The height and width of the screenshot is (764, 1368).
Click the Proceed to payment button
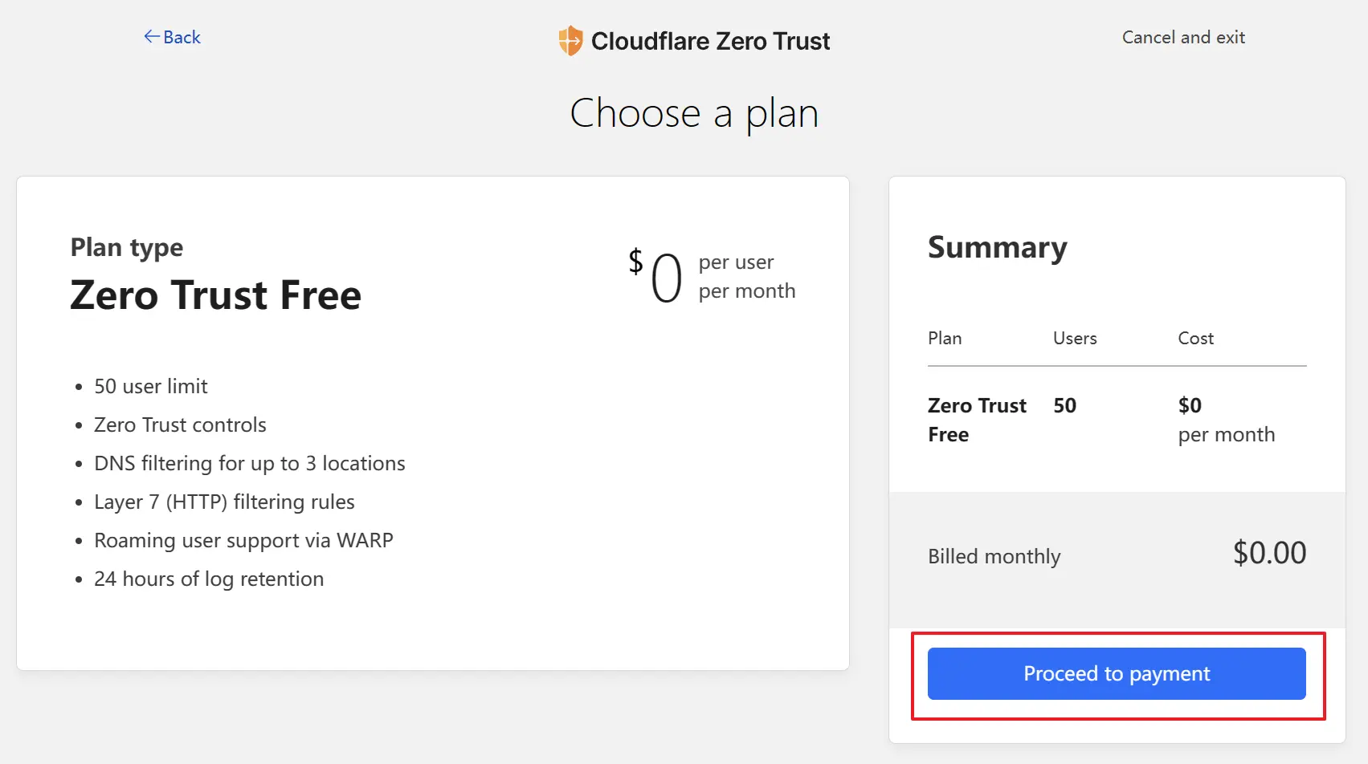coord(1117,673)
